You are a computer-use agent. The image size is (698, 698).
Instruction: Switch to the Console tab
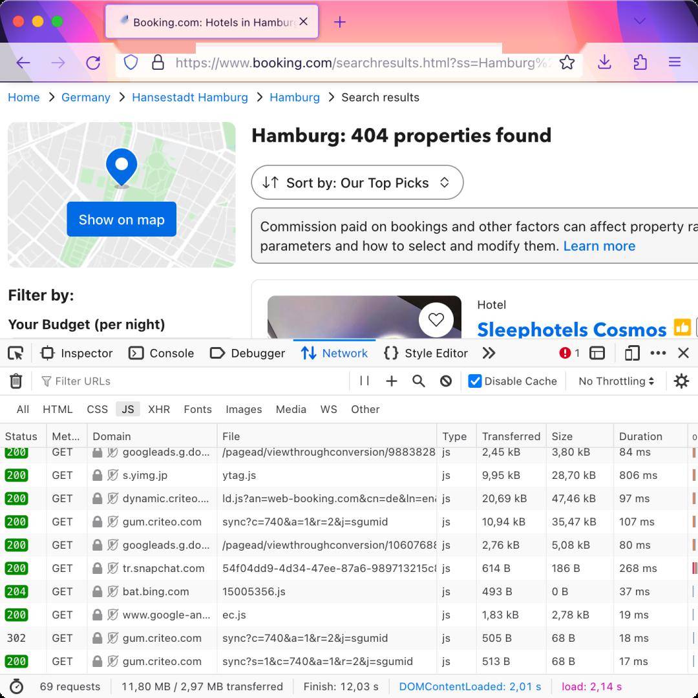pos(161,353)
